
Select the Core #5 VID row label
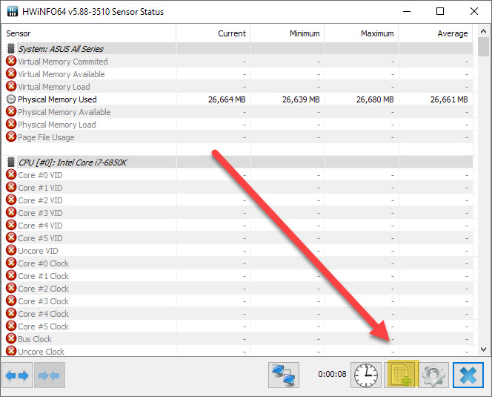pos(40,238)
